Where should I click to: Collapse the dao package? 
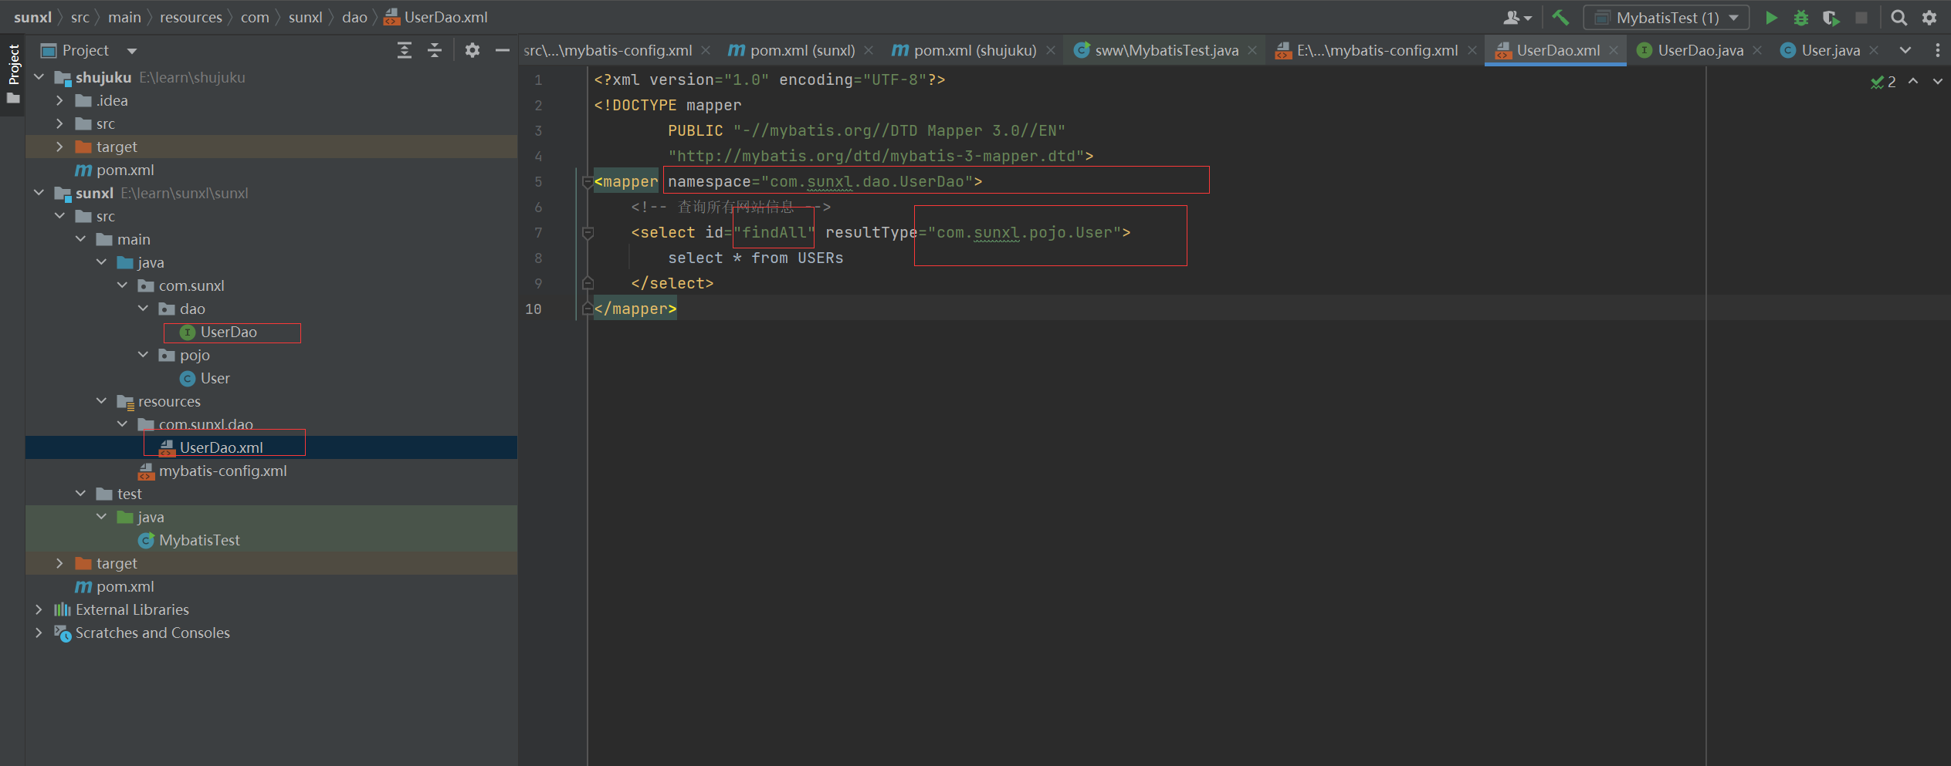pyautogui.click(x=143, y=309)
